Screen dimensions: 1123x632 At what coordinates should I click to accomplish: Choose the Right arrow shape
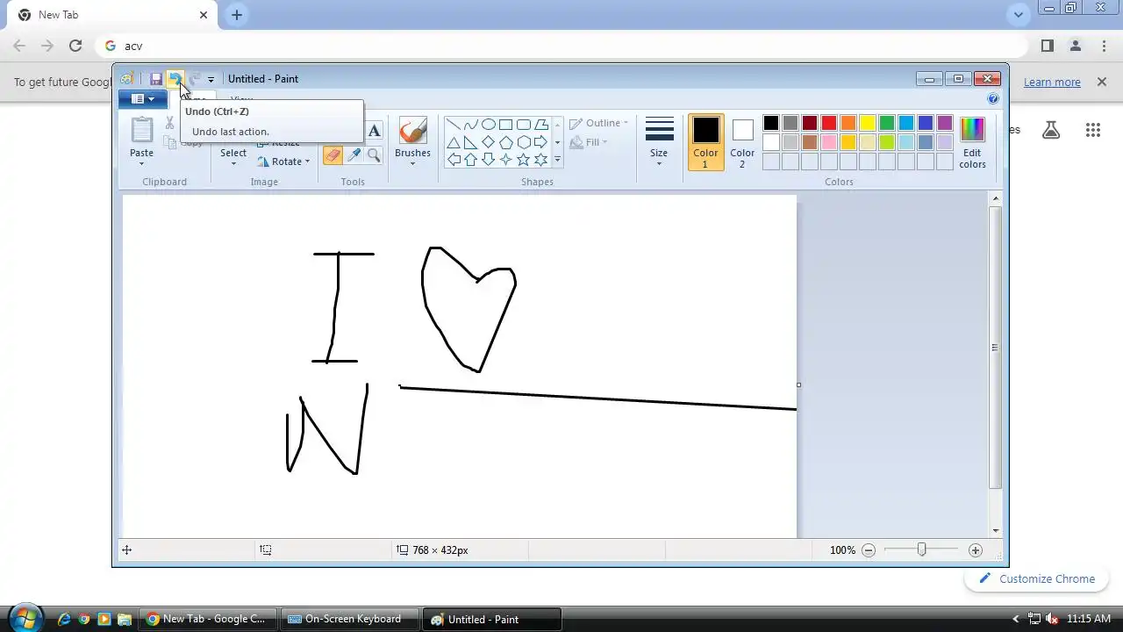pyautogui.click(x=541, y=142)
